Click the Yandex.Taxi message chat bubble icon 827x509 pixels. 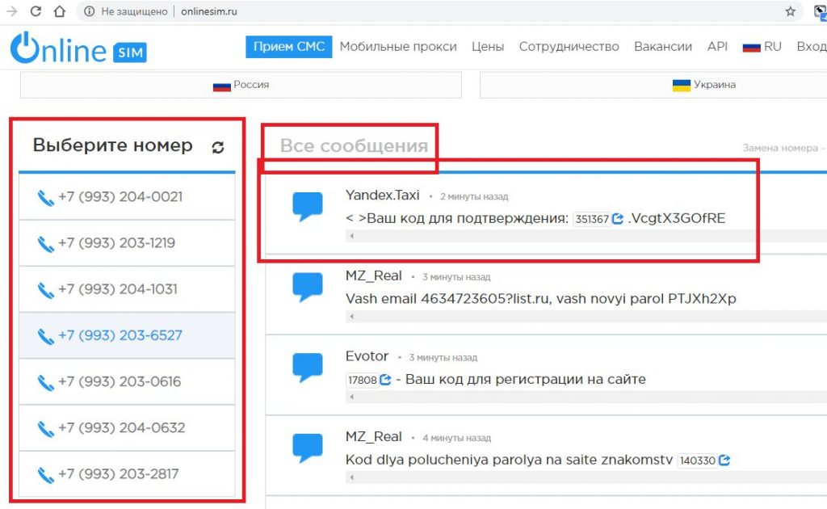pyautogui.click(x=307, y=208)
